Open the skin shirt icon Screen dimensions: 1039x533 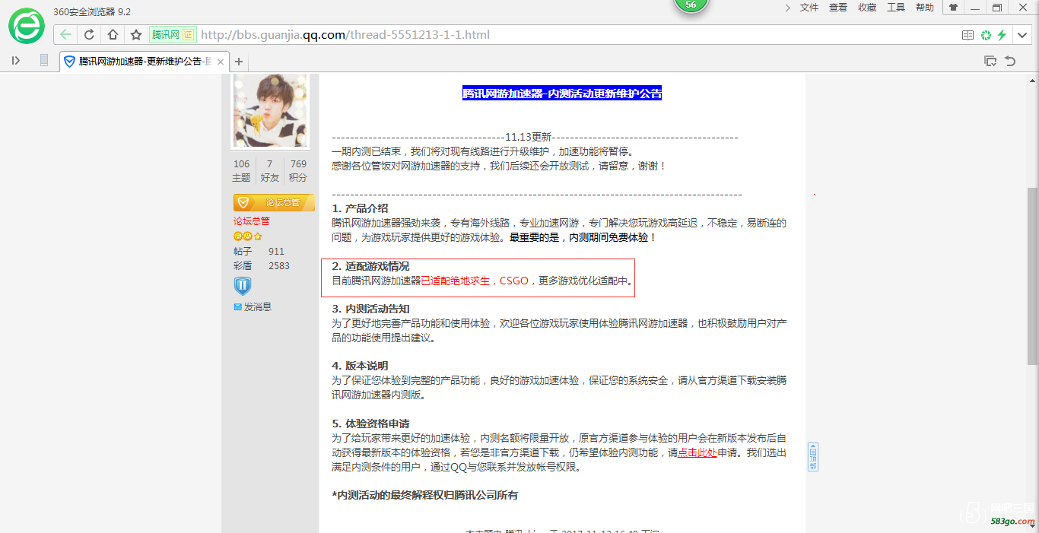coord(953,8)
